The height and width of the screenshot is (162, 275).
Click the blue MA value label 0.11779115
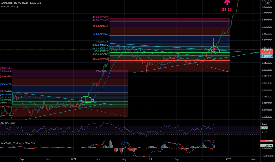click(267, 56)
